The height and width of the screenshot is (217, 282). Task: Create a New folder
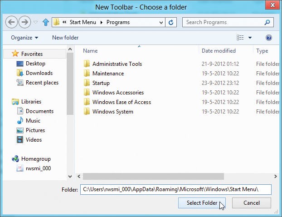pos(65,38)
